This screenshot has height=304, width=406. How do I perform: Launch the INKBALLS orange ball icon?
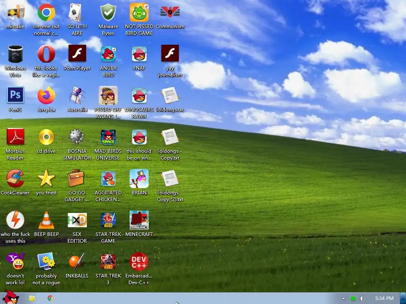(x=77, y=261)
